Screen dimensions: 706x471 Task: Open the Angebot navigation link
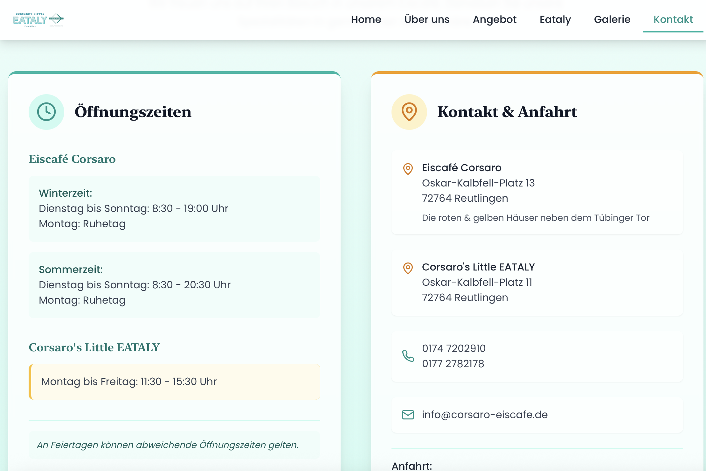point(495,20)
